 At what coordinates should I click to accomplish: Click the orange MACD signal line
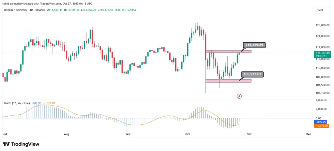pyautogui.click(x=130, y=124)
